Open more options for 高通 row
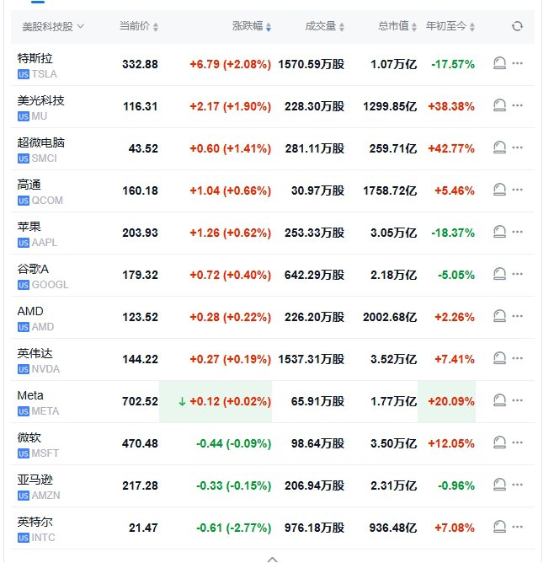 (x=517, y=190)
